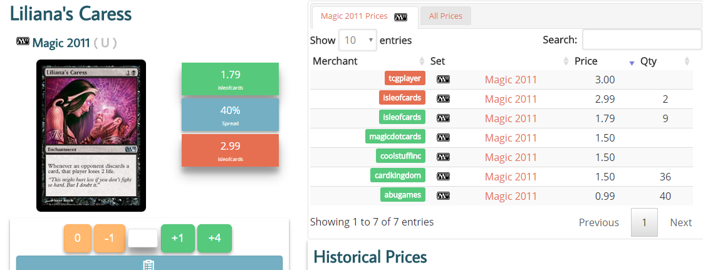The width and height of the screenshot is (703, 270).
Task: Click the clipboard icon on the blue bar
Action: click(x=148, y=264)
